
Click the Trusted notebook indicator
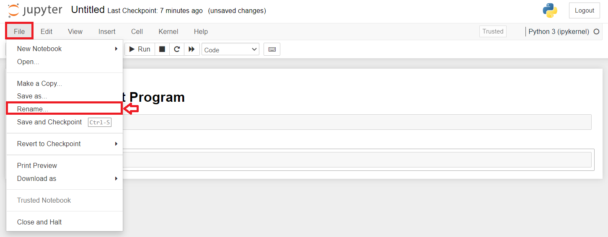pyautogui.click(x=493, y=31)
